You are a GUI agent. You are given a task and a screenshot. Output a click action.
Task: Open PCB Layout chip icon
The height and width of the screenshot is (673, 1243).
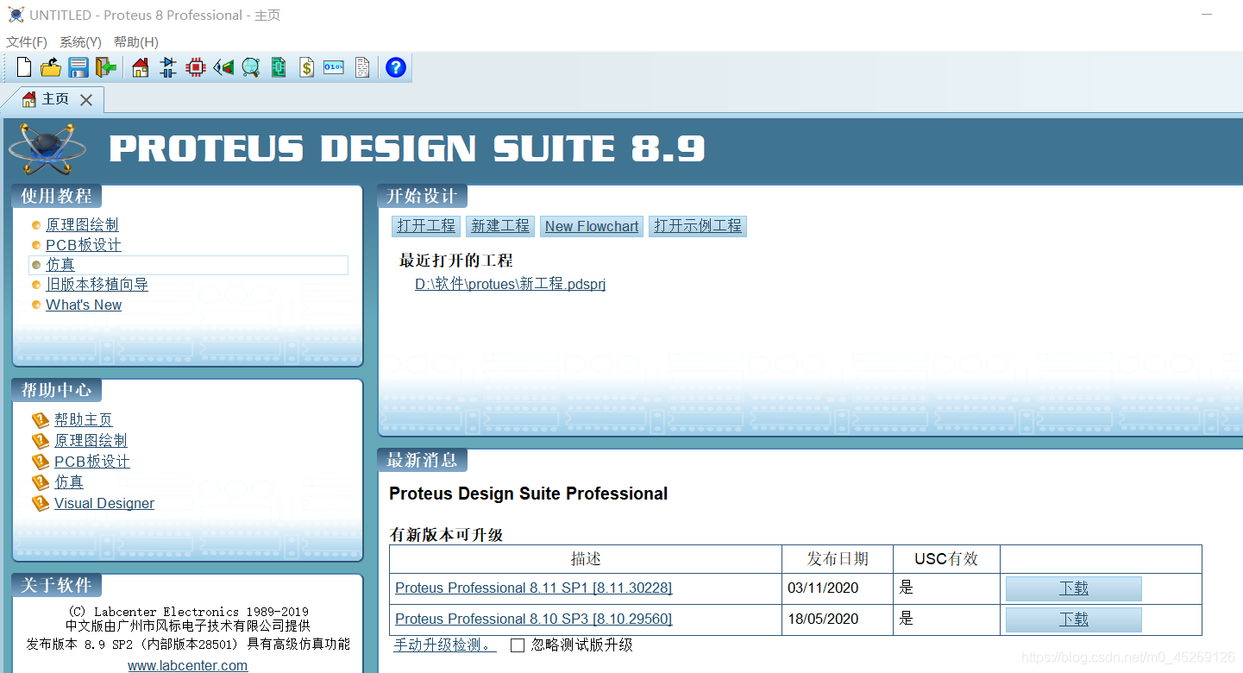point(196,66)
